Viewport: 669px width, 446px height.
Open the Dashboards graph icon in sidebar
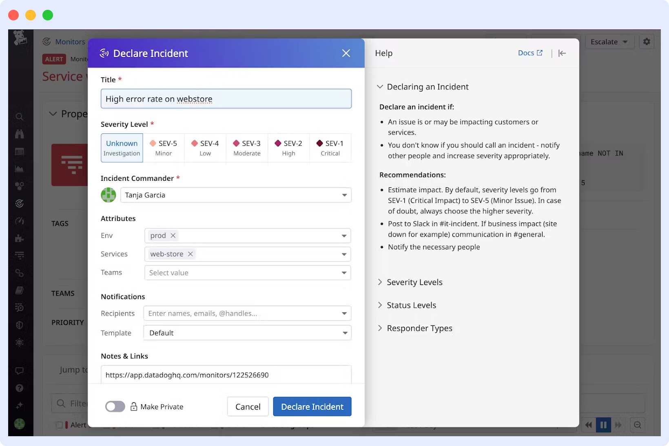19,169
